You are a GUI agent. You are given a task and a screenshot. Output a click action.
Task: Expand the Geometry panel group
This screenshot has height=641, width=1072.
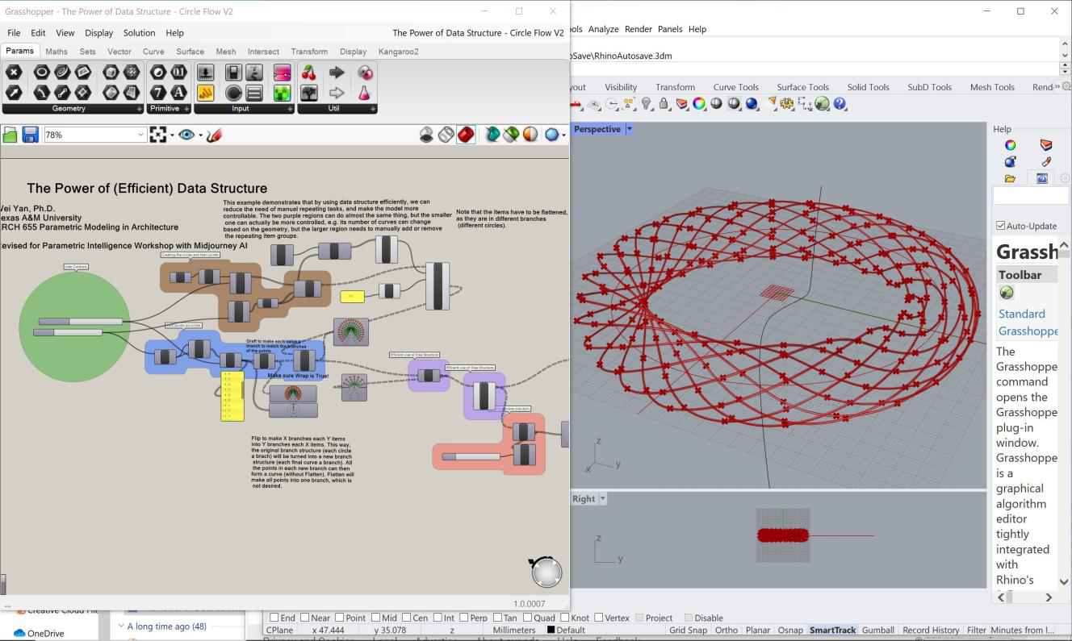(140, 109)
